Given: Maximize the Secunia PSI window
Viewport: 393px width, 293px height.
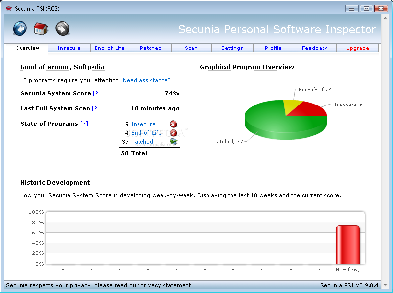Looking at the screenshot, I should point(366,9).
